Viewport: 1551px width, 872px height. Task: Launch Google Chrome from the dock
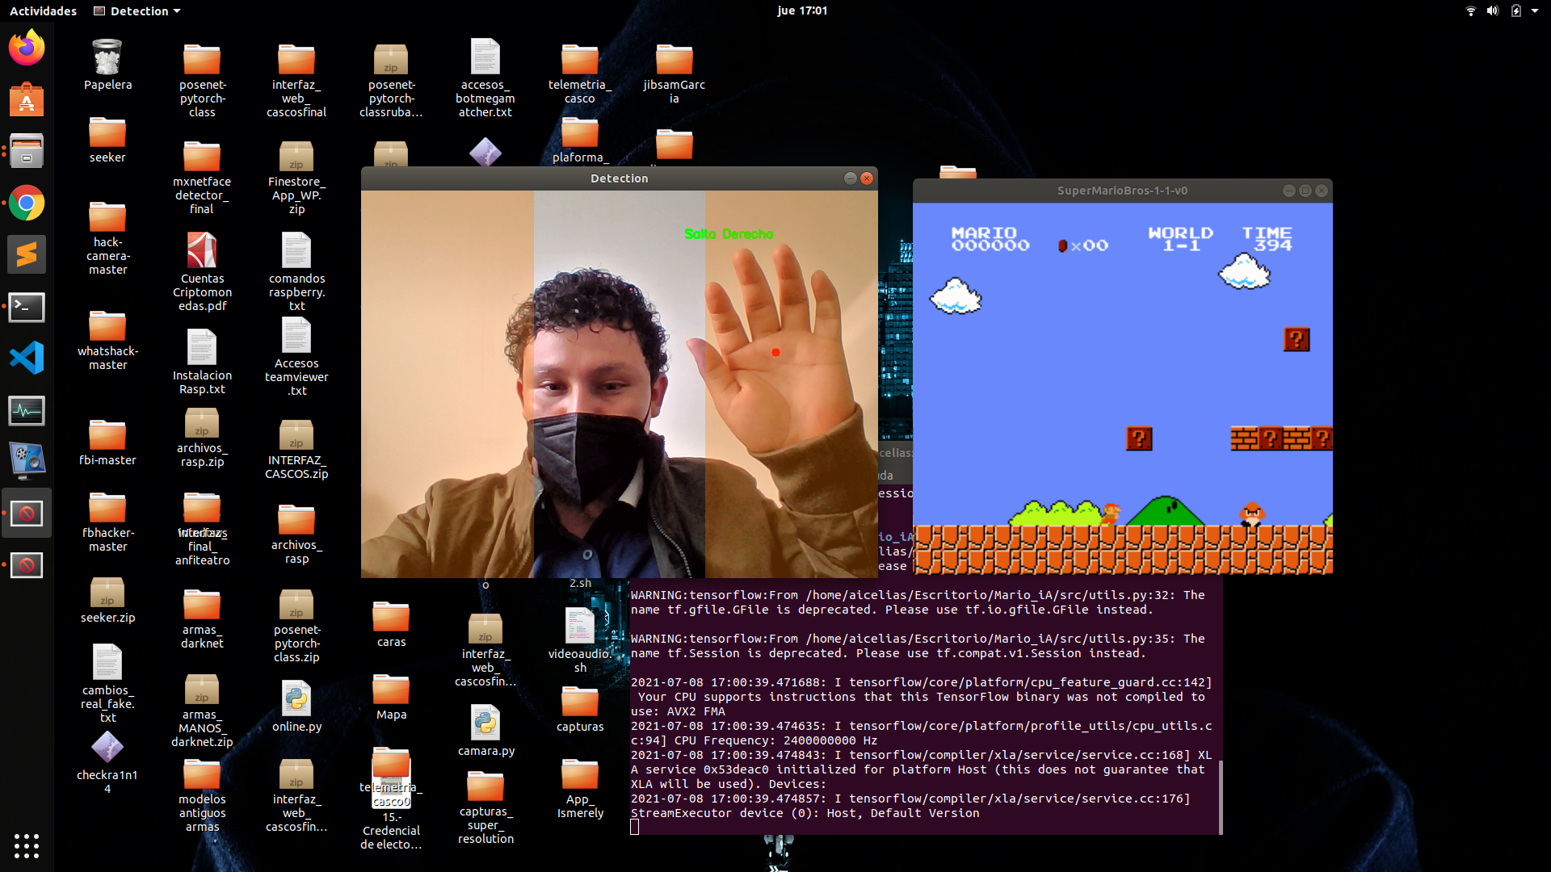point(27,203)
